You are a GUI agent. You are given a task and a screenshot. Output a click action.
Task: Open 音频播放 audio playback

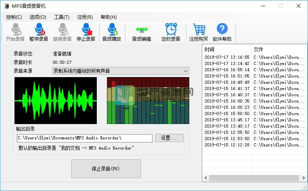coord(112,32)
